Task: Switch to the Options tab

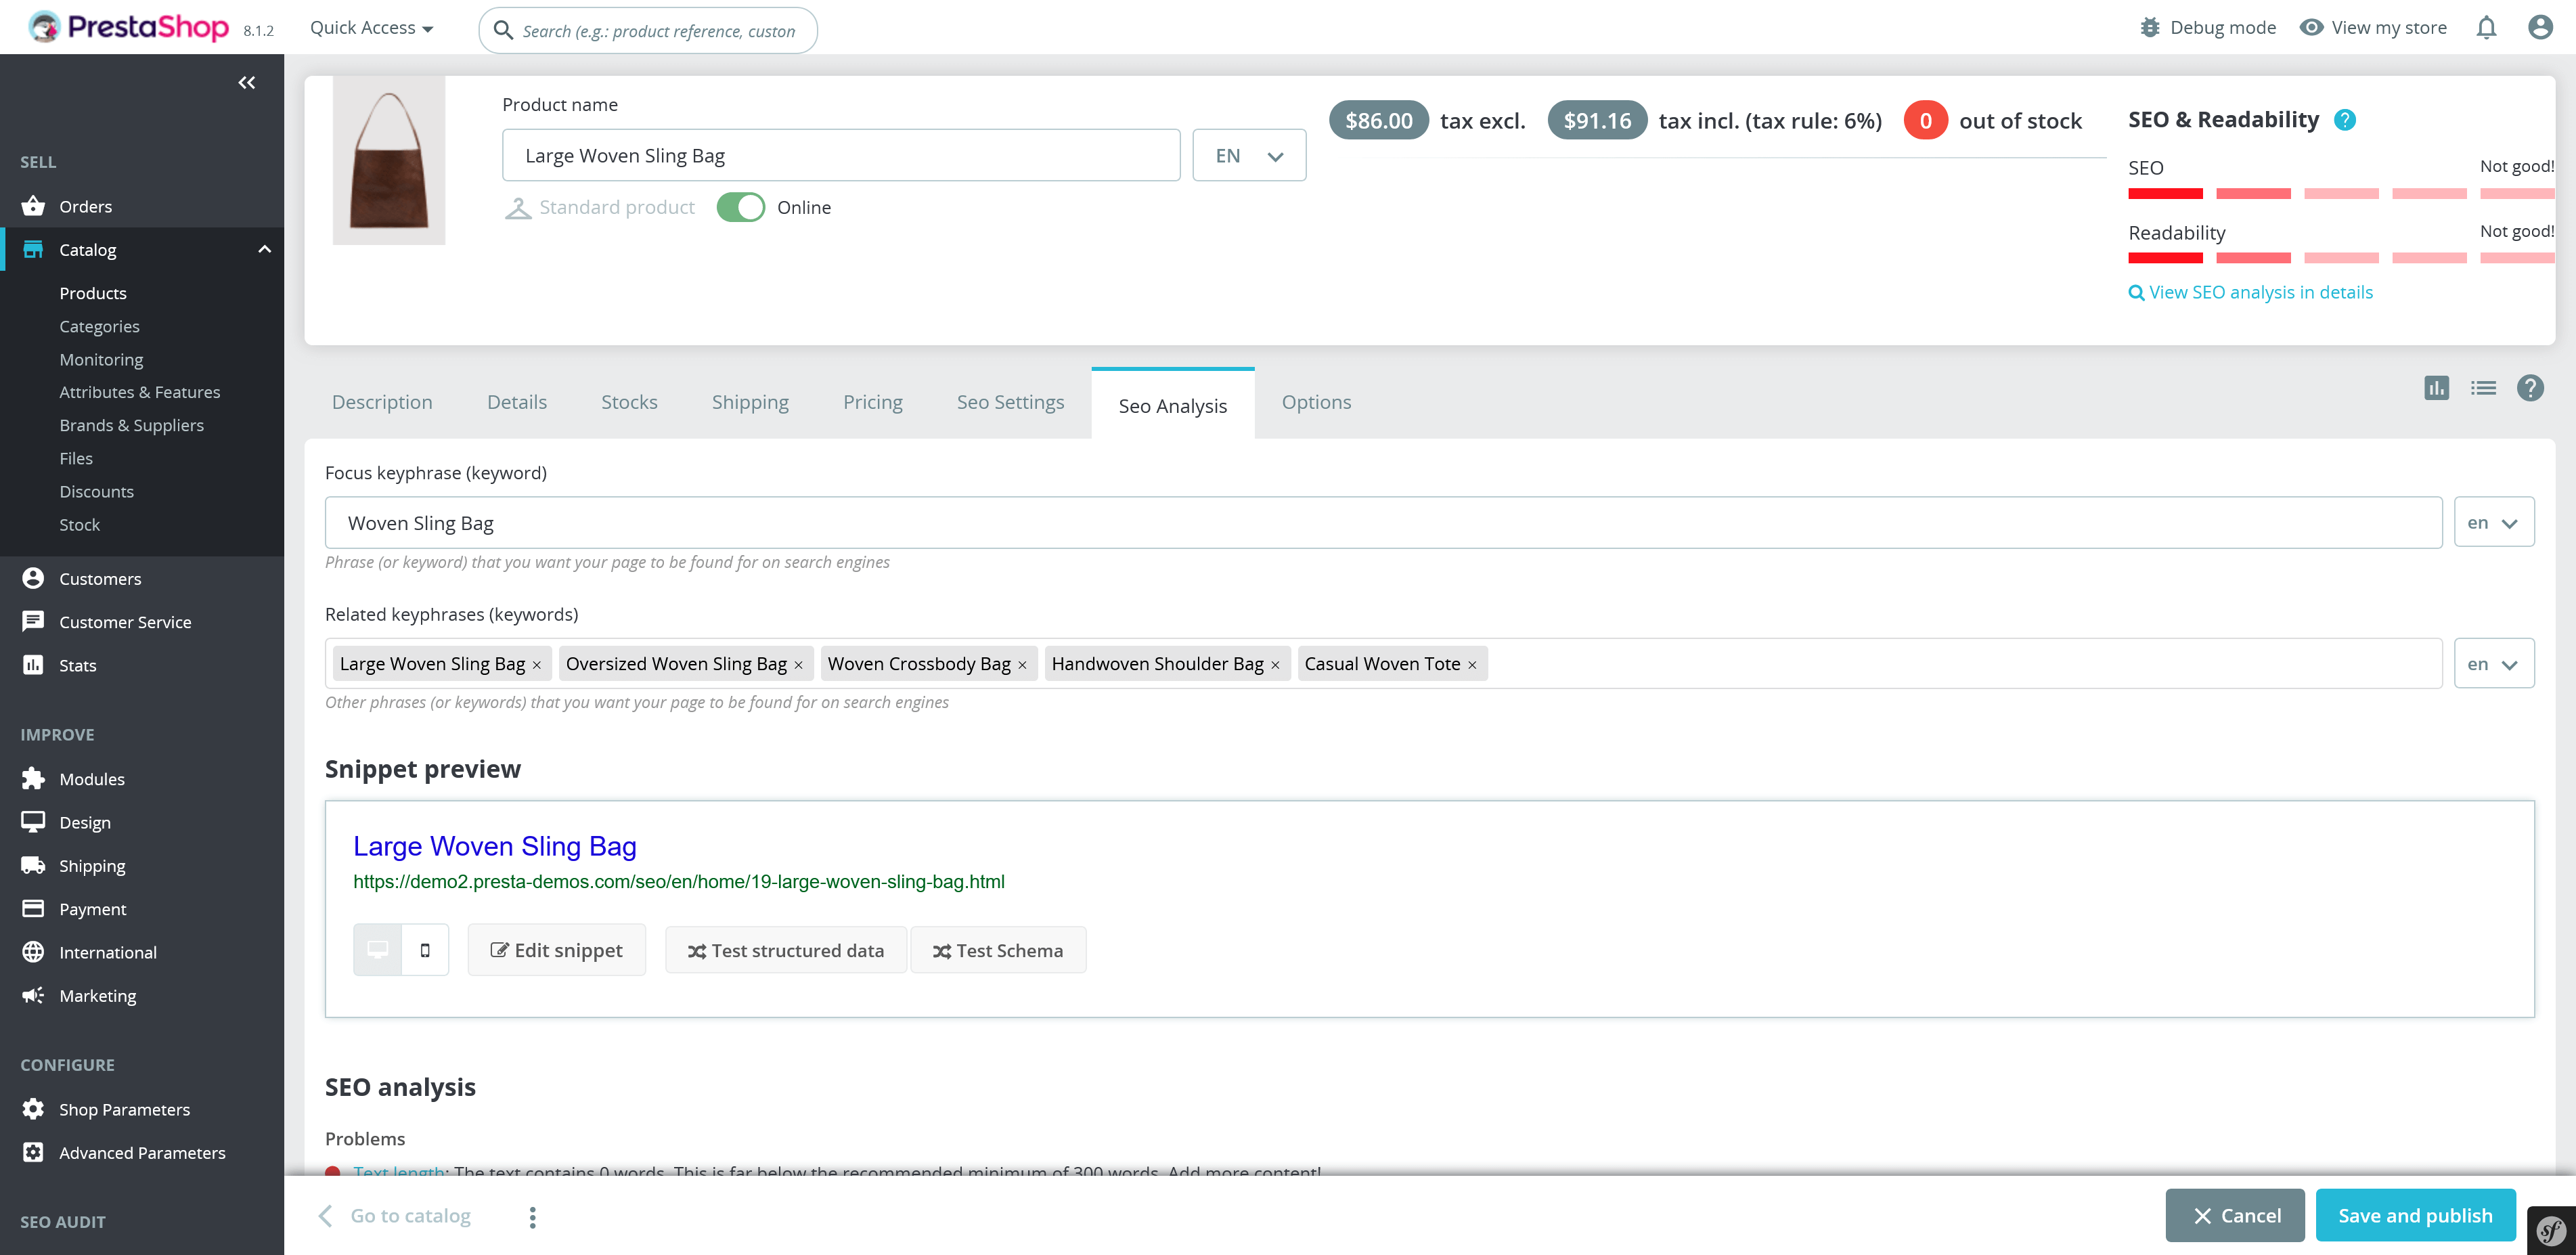Action: click(x=1316, y=402)
